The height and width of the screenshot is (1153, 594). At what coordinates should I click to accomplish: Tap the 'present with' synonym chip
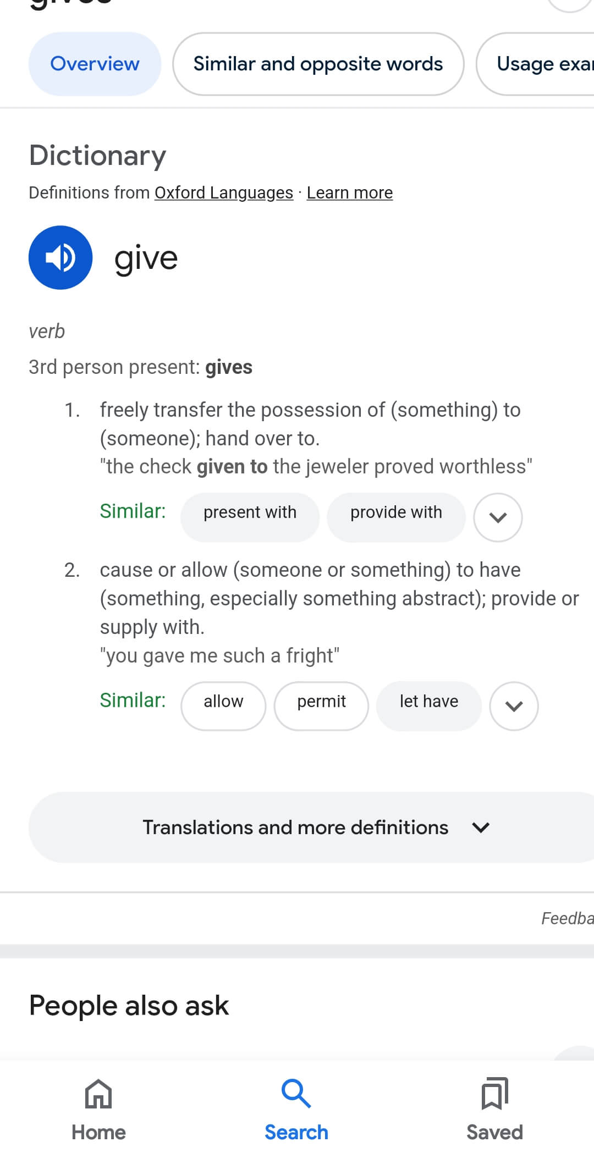click(x=250, y=512)
